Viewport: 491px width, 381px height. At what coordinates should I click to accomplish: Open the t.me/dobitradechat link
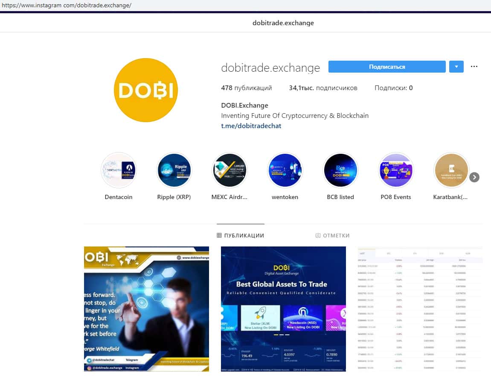251,126
